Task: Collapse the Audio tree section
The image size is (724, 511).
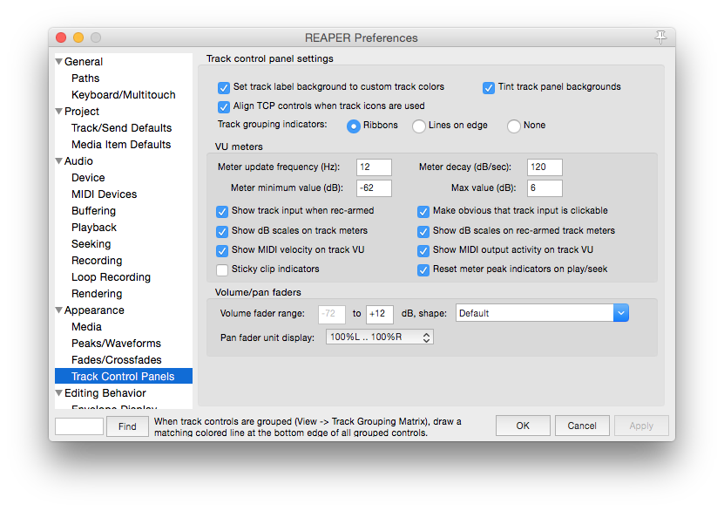Action: (58, 161)
